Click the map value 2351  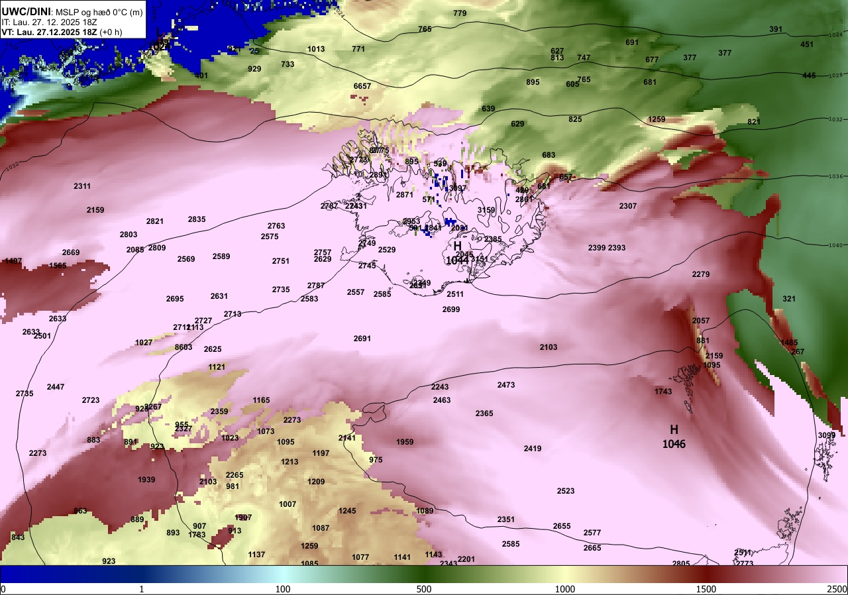click(x=506, y=519)
